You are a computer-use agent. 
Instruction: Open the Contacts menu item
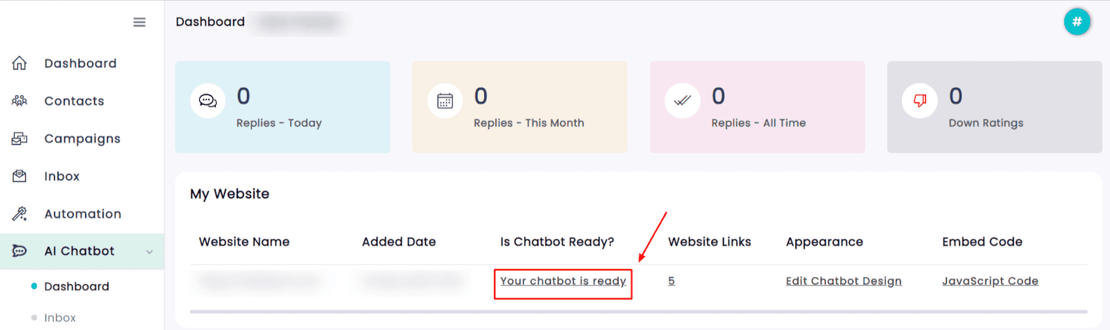click(74, 101)
